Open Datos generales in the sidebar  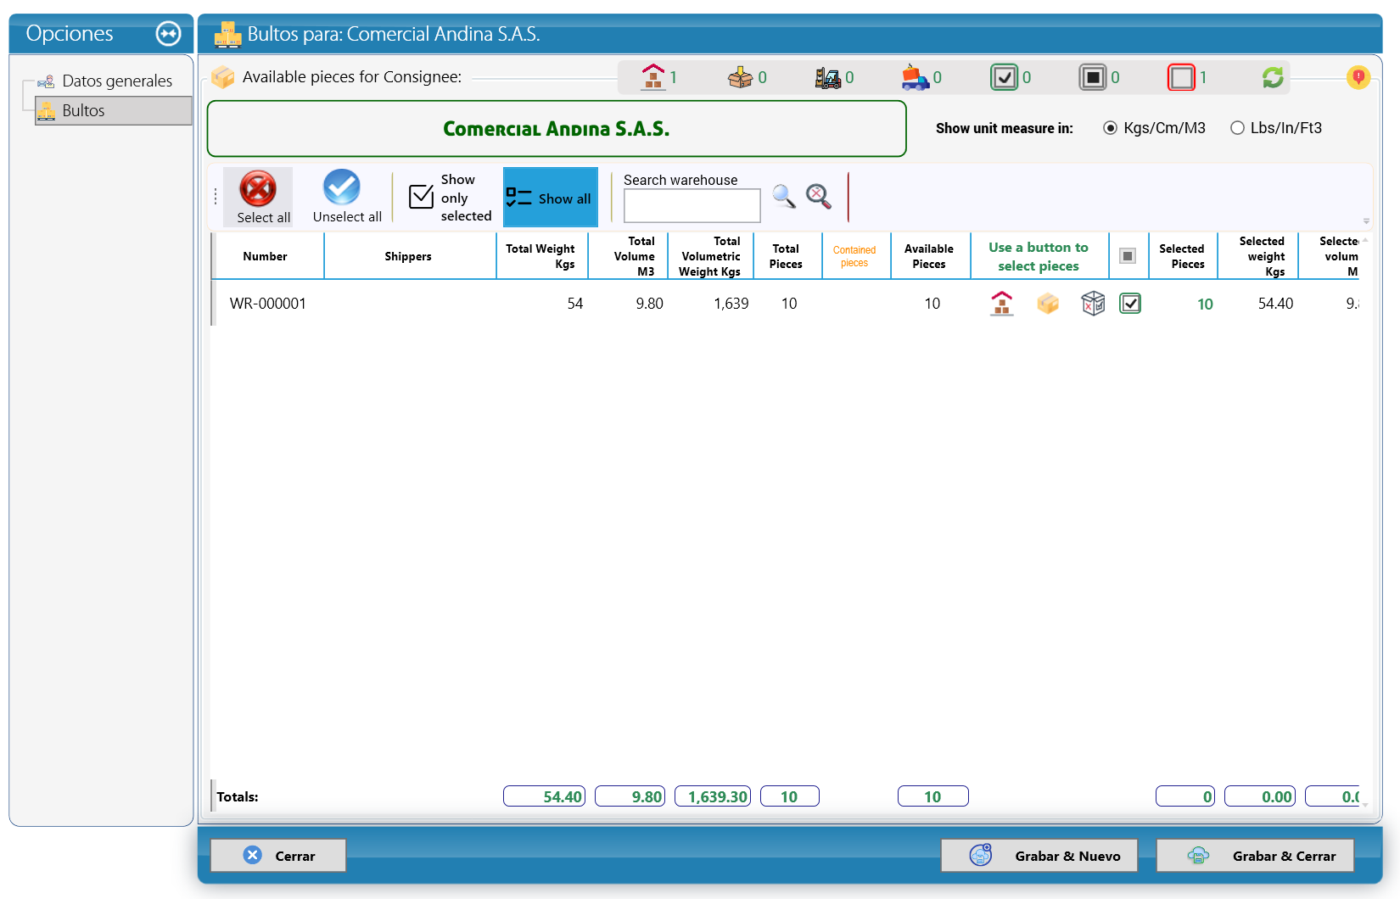tap(116, 81)
